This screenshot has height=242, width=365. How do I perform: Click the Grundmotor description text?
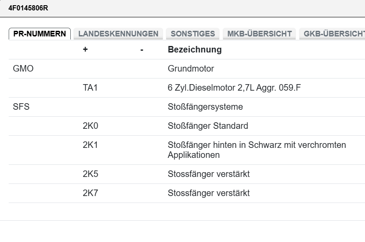pos(191,69)
